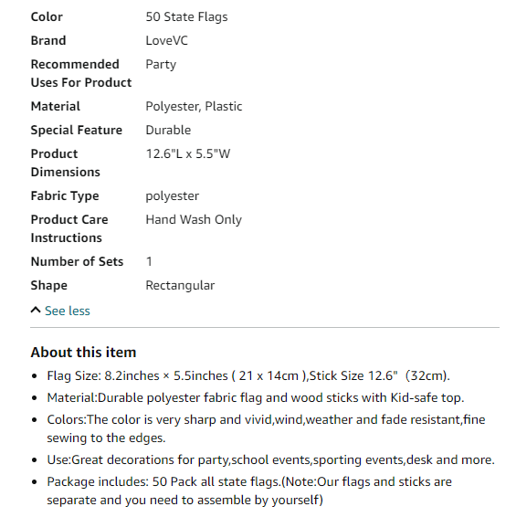The image size is (516, 517).
Task: Collapse details with the See less chevron icon
Action: pos(36,311)
